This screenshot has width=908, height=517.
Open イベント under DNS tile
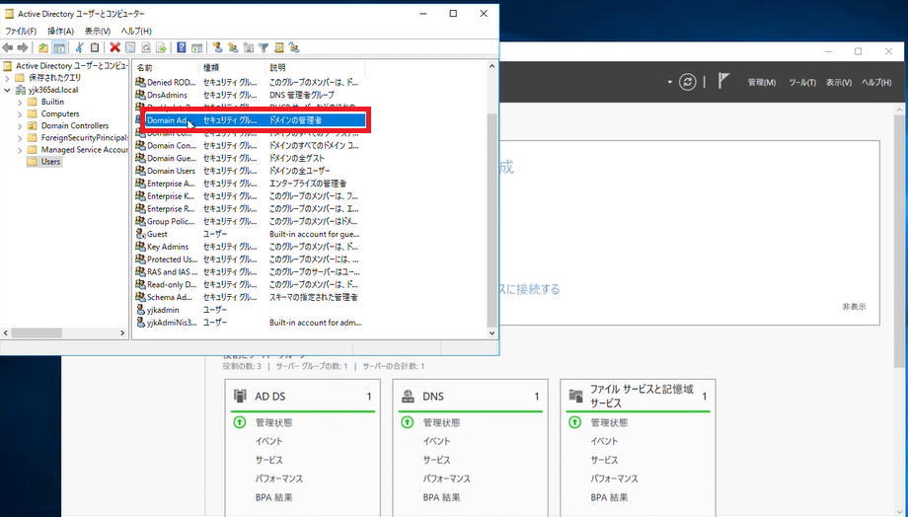pos(436,441)
